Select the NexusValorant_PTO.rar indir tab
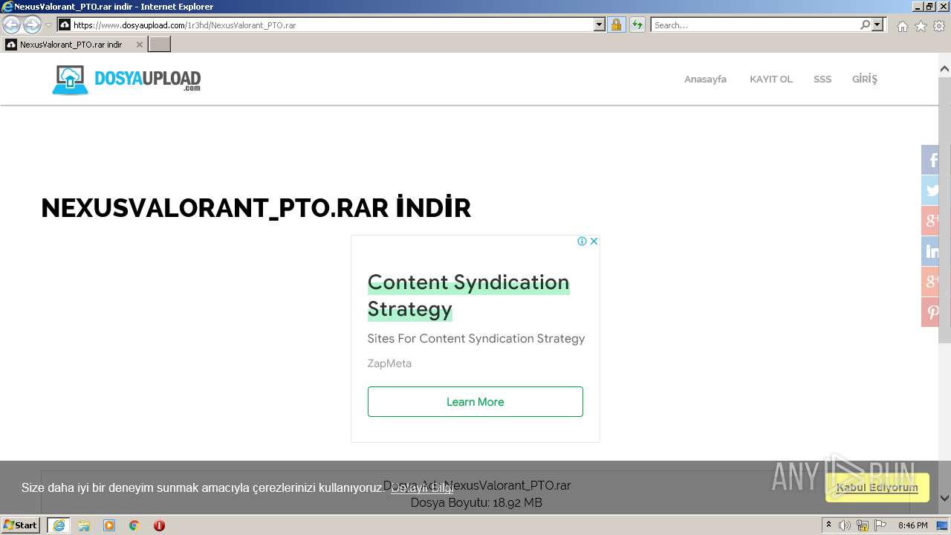The width and height of the screenshot is (951, 535). (74, 45)
